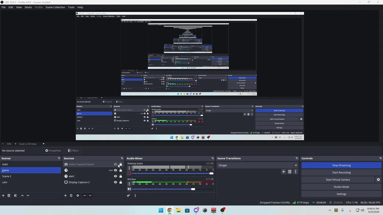This screenshot has height=215, width=383.
Task: Open the Docks menu
Action: pyautogui.click(x=28, y=7)
